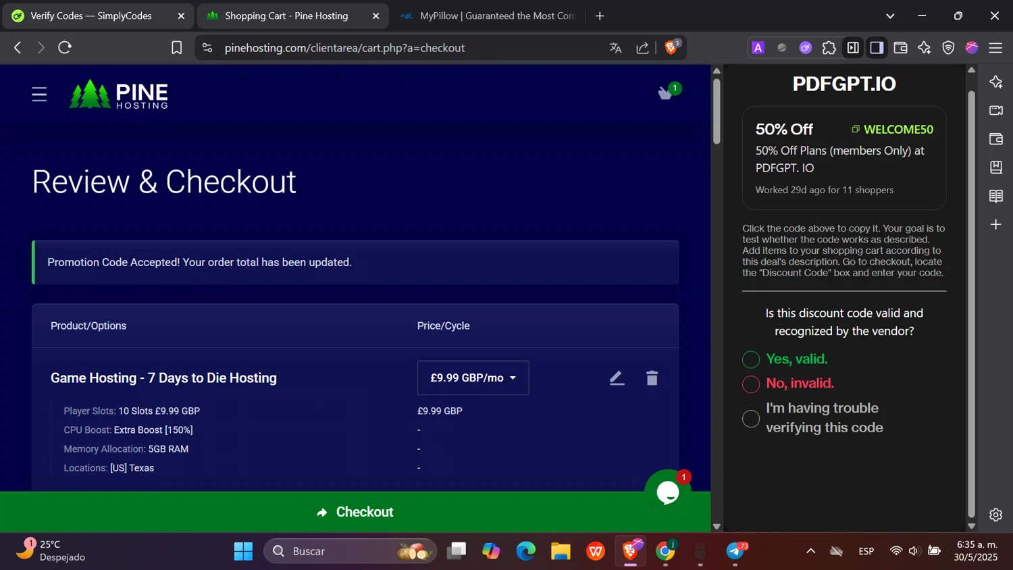Click the green Checkout button

tap(355, 512)
